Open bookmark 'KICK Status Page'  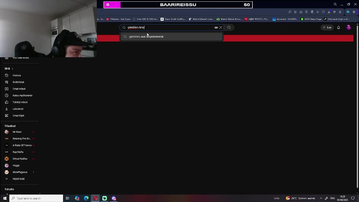pyautogui.click(x=311, y=19)
